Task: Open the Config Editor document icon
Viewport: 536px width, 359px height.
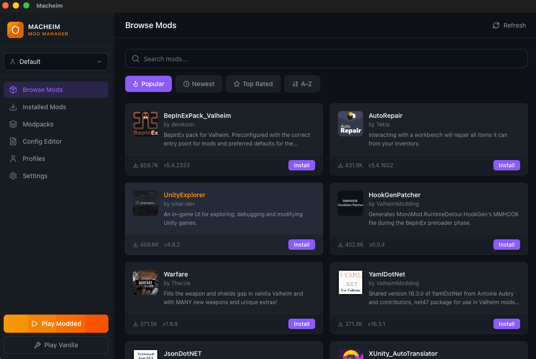Action: [13, 141]
